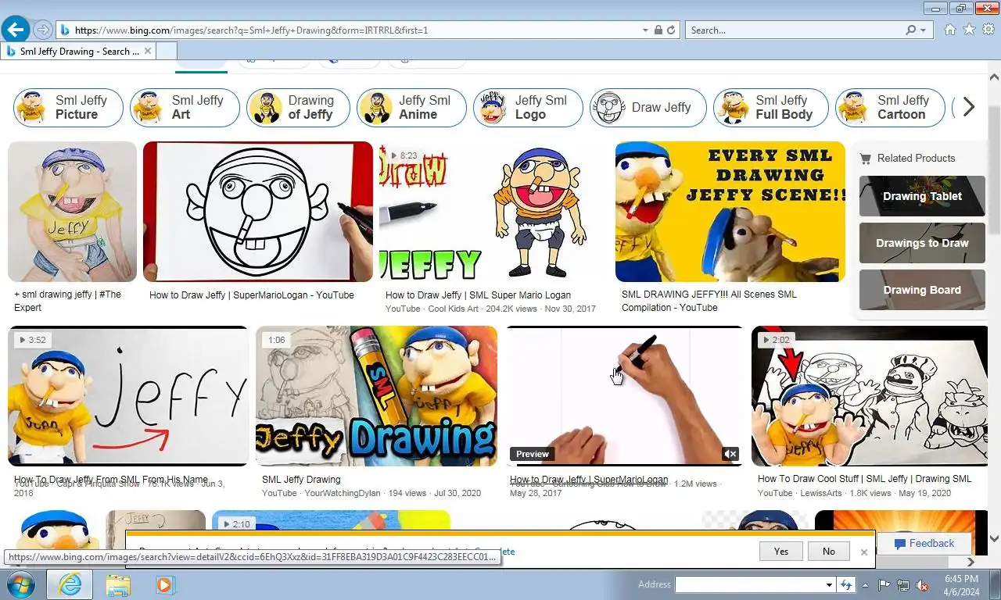Click the taskbar Address toolbar input
Viewport: 1001px width, 600px height.
(750, 584)
